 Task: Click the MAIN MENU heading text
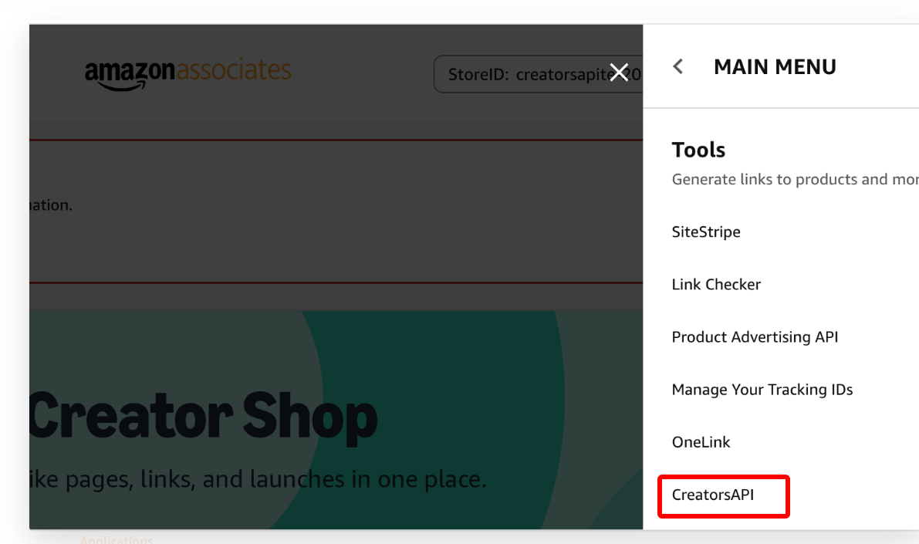(775, 67)
